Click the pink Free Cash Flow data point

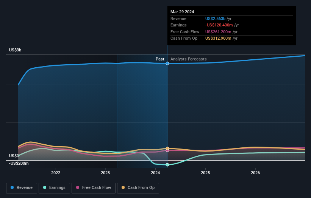pos(167,150)
